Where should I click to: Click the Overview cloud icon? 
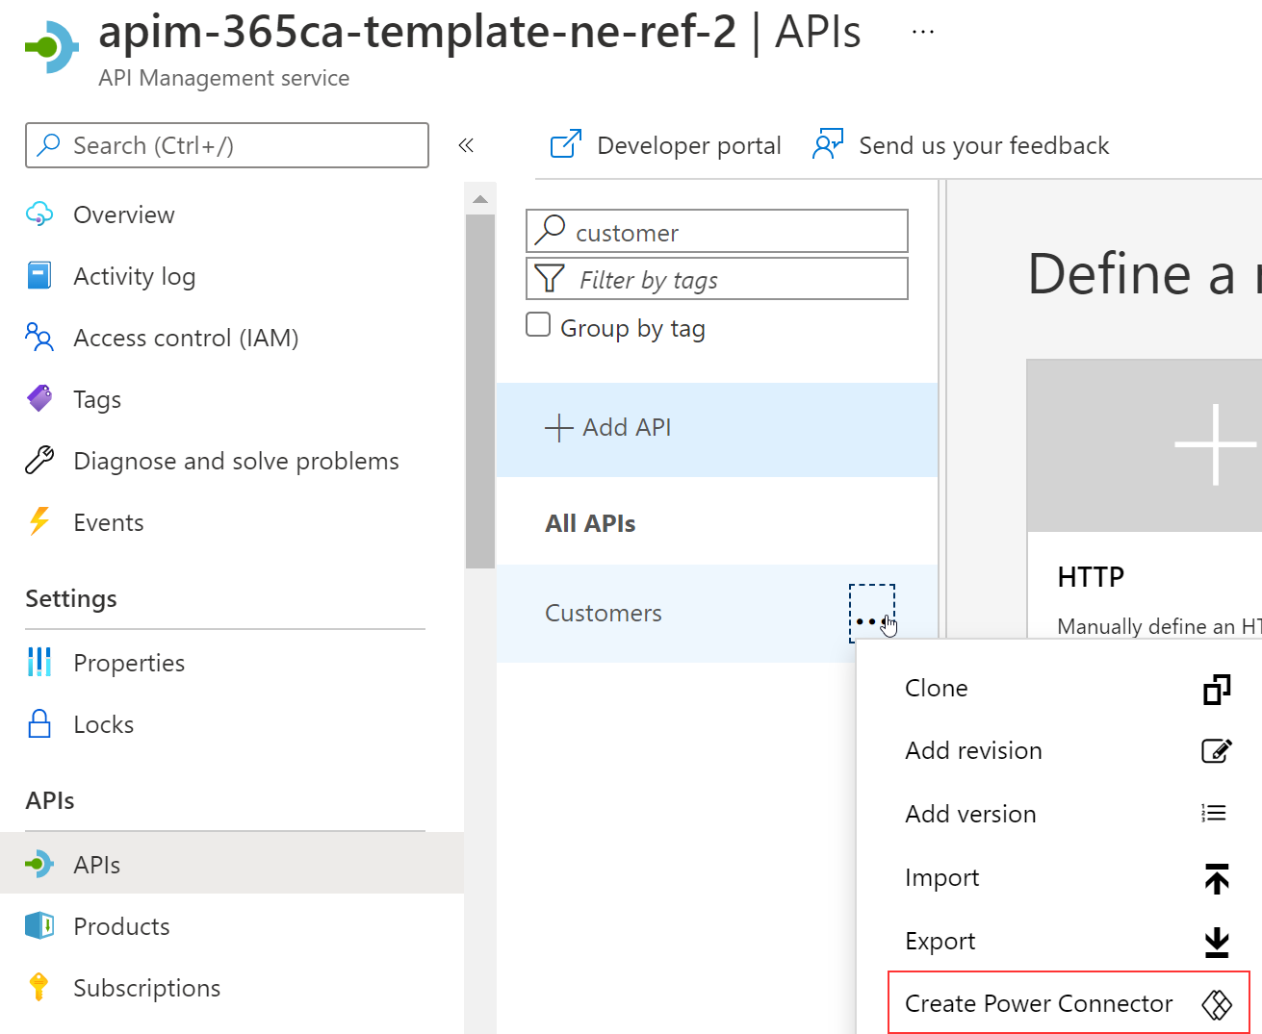pos(39,214)
